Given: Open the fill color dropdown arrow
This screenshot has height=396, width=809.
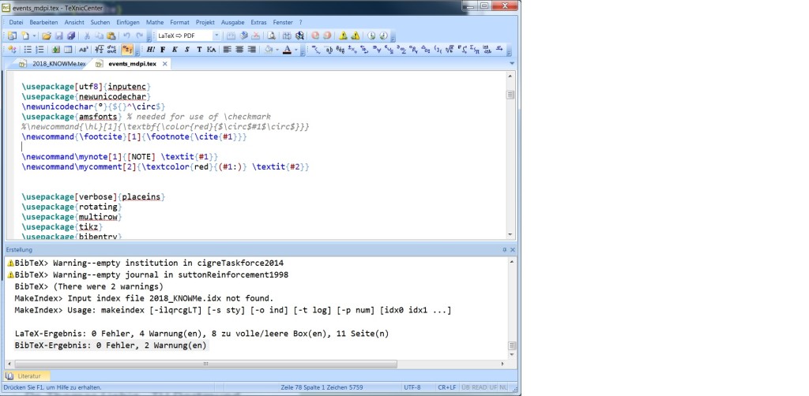Looking at the screenshot, I should (x=277, y=50).
